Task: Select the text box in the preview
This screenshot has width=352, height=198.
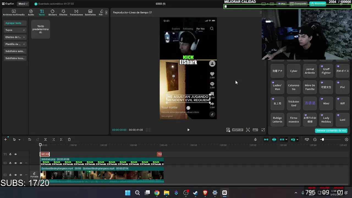Action: [188, 98]
